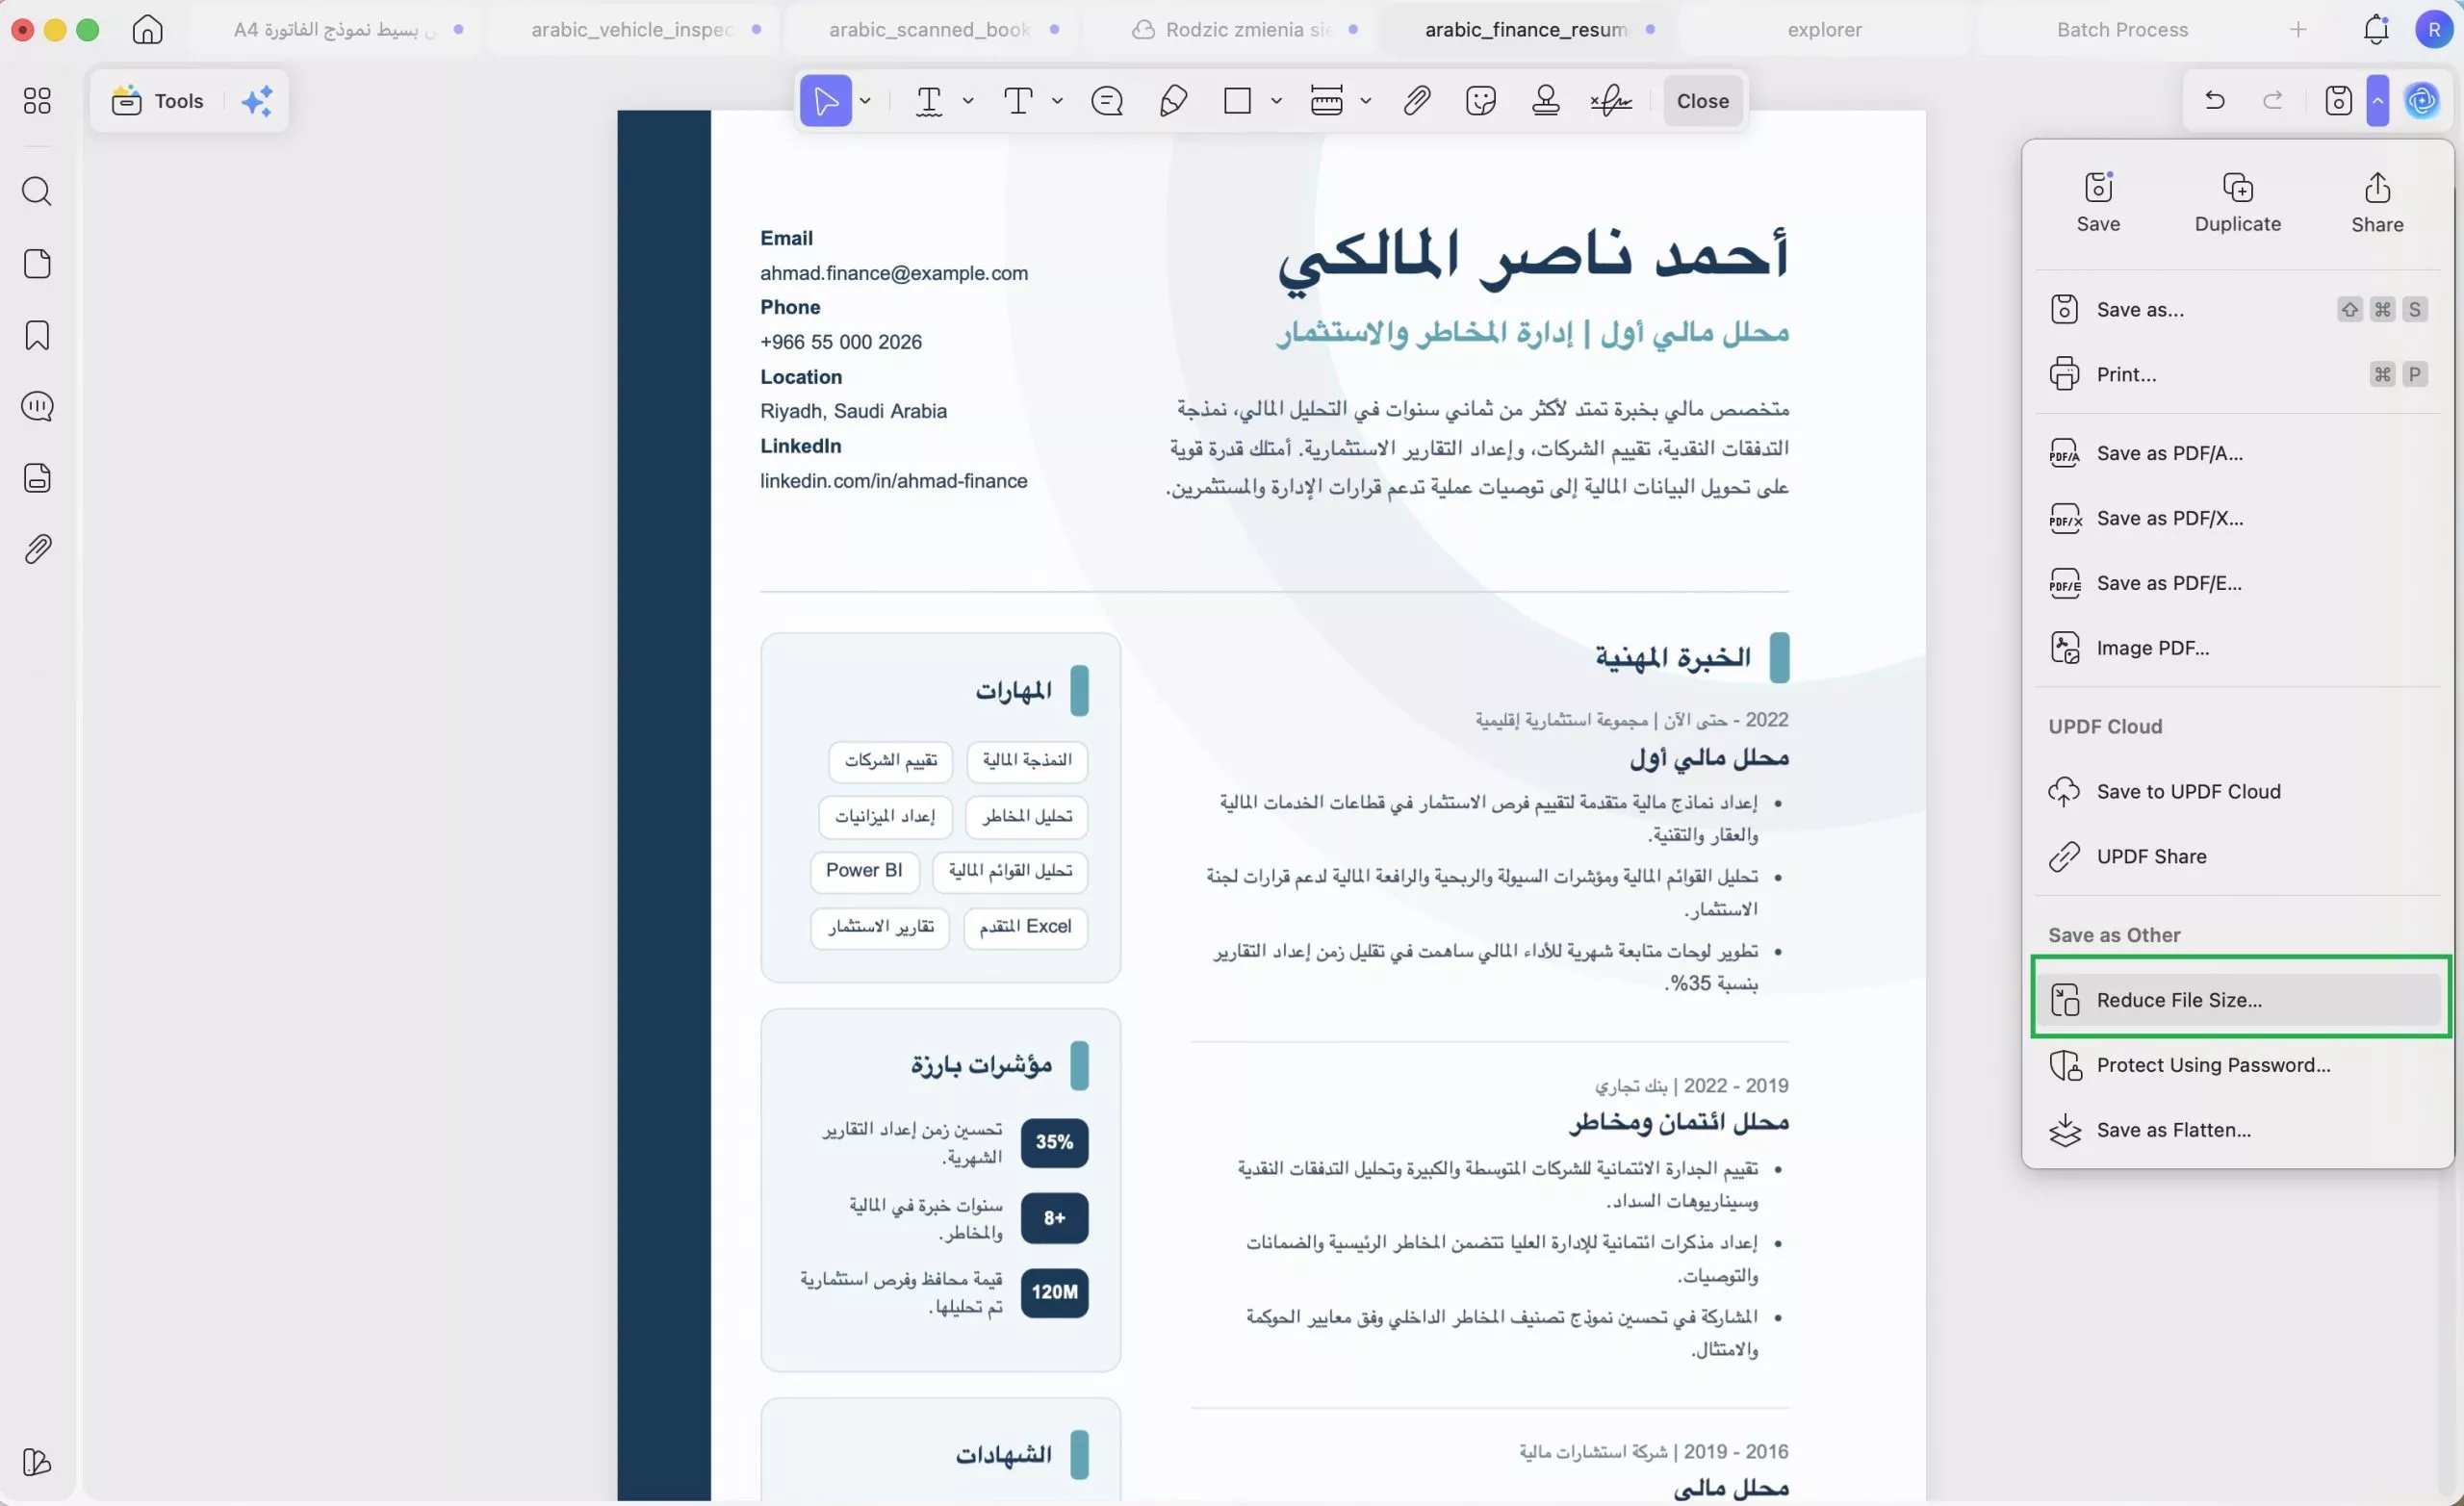2464x1506 pixels.
Task: Choose Image PDF... option
Action: coord(2238,648)
